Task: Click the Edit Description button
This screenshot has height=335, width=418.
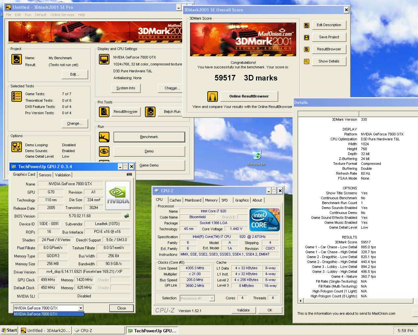Action: [x=329, y=25]
